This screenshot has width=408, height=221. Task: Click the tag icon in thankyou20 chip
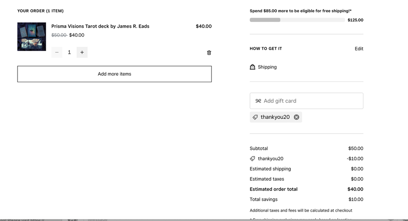coord(255,117)
